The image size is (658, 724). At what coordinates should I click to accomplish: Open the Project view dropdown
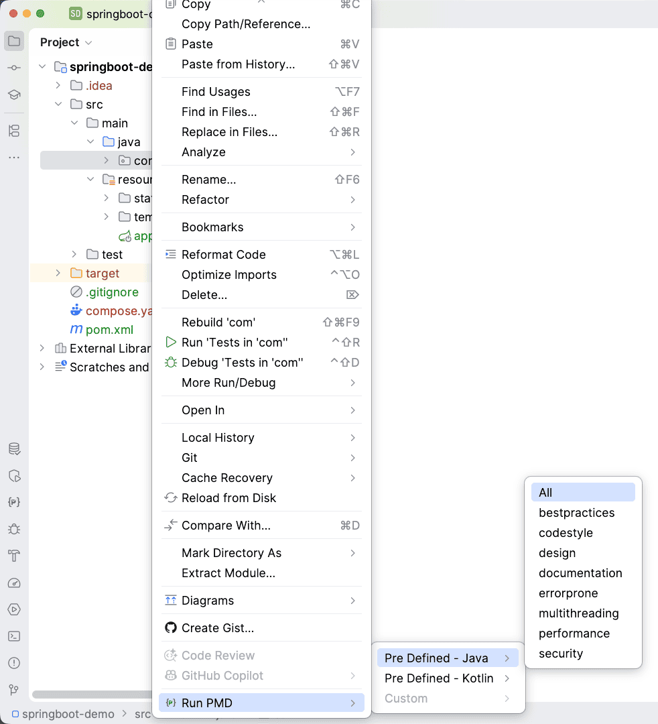[66, 42]
